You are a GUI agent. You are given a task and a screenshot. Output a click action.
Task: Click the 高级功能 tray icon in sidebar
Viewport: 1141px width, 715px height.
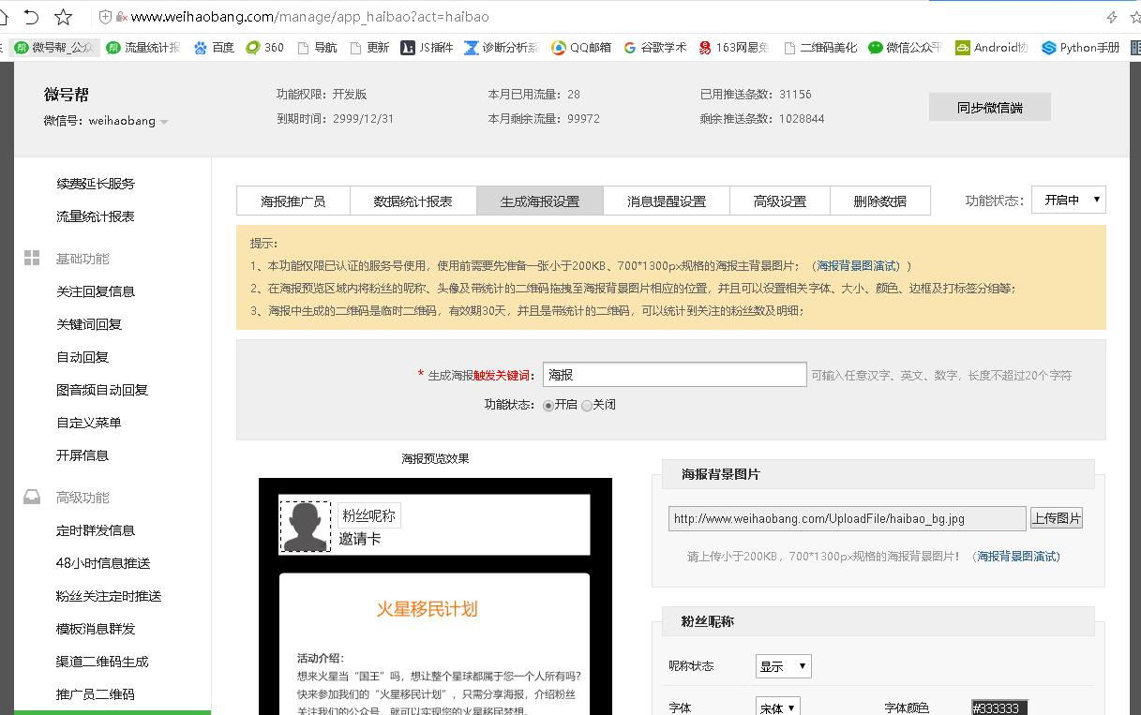(x=32, y=498)
